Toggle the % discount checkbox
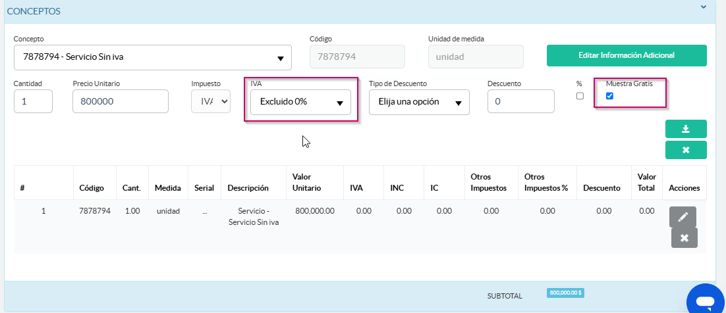 [x=580, y=96]
